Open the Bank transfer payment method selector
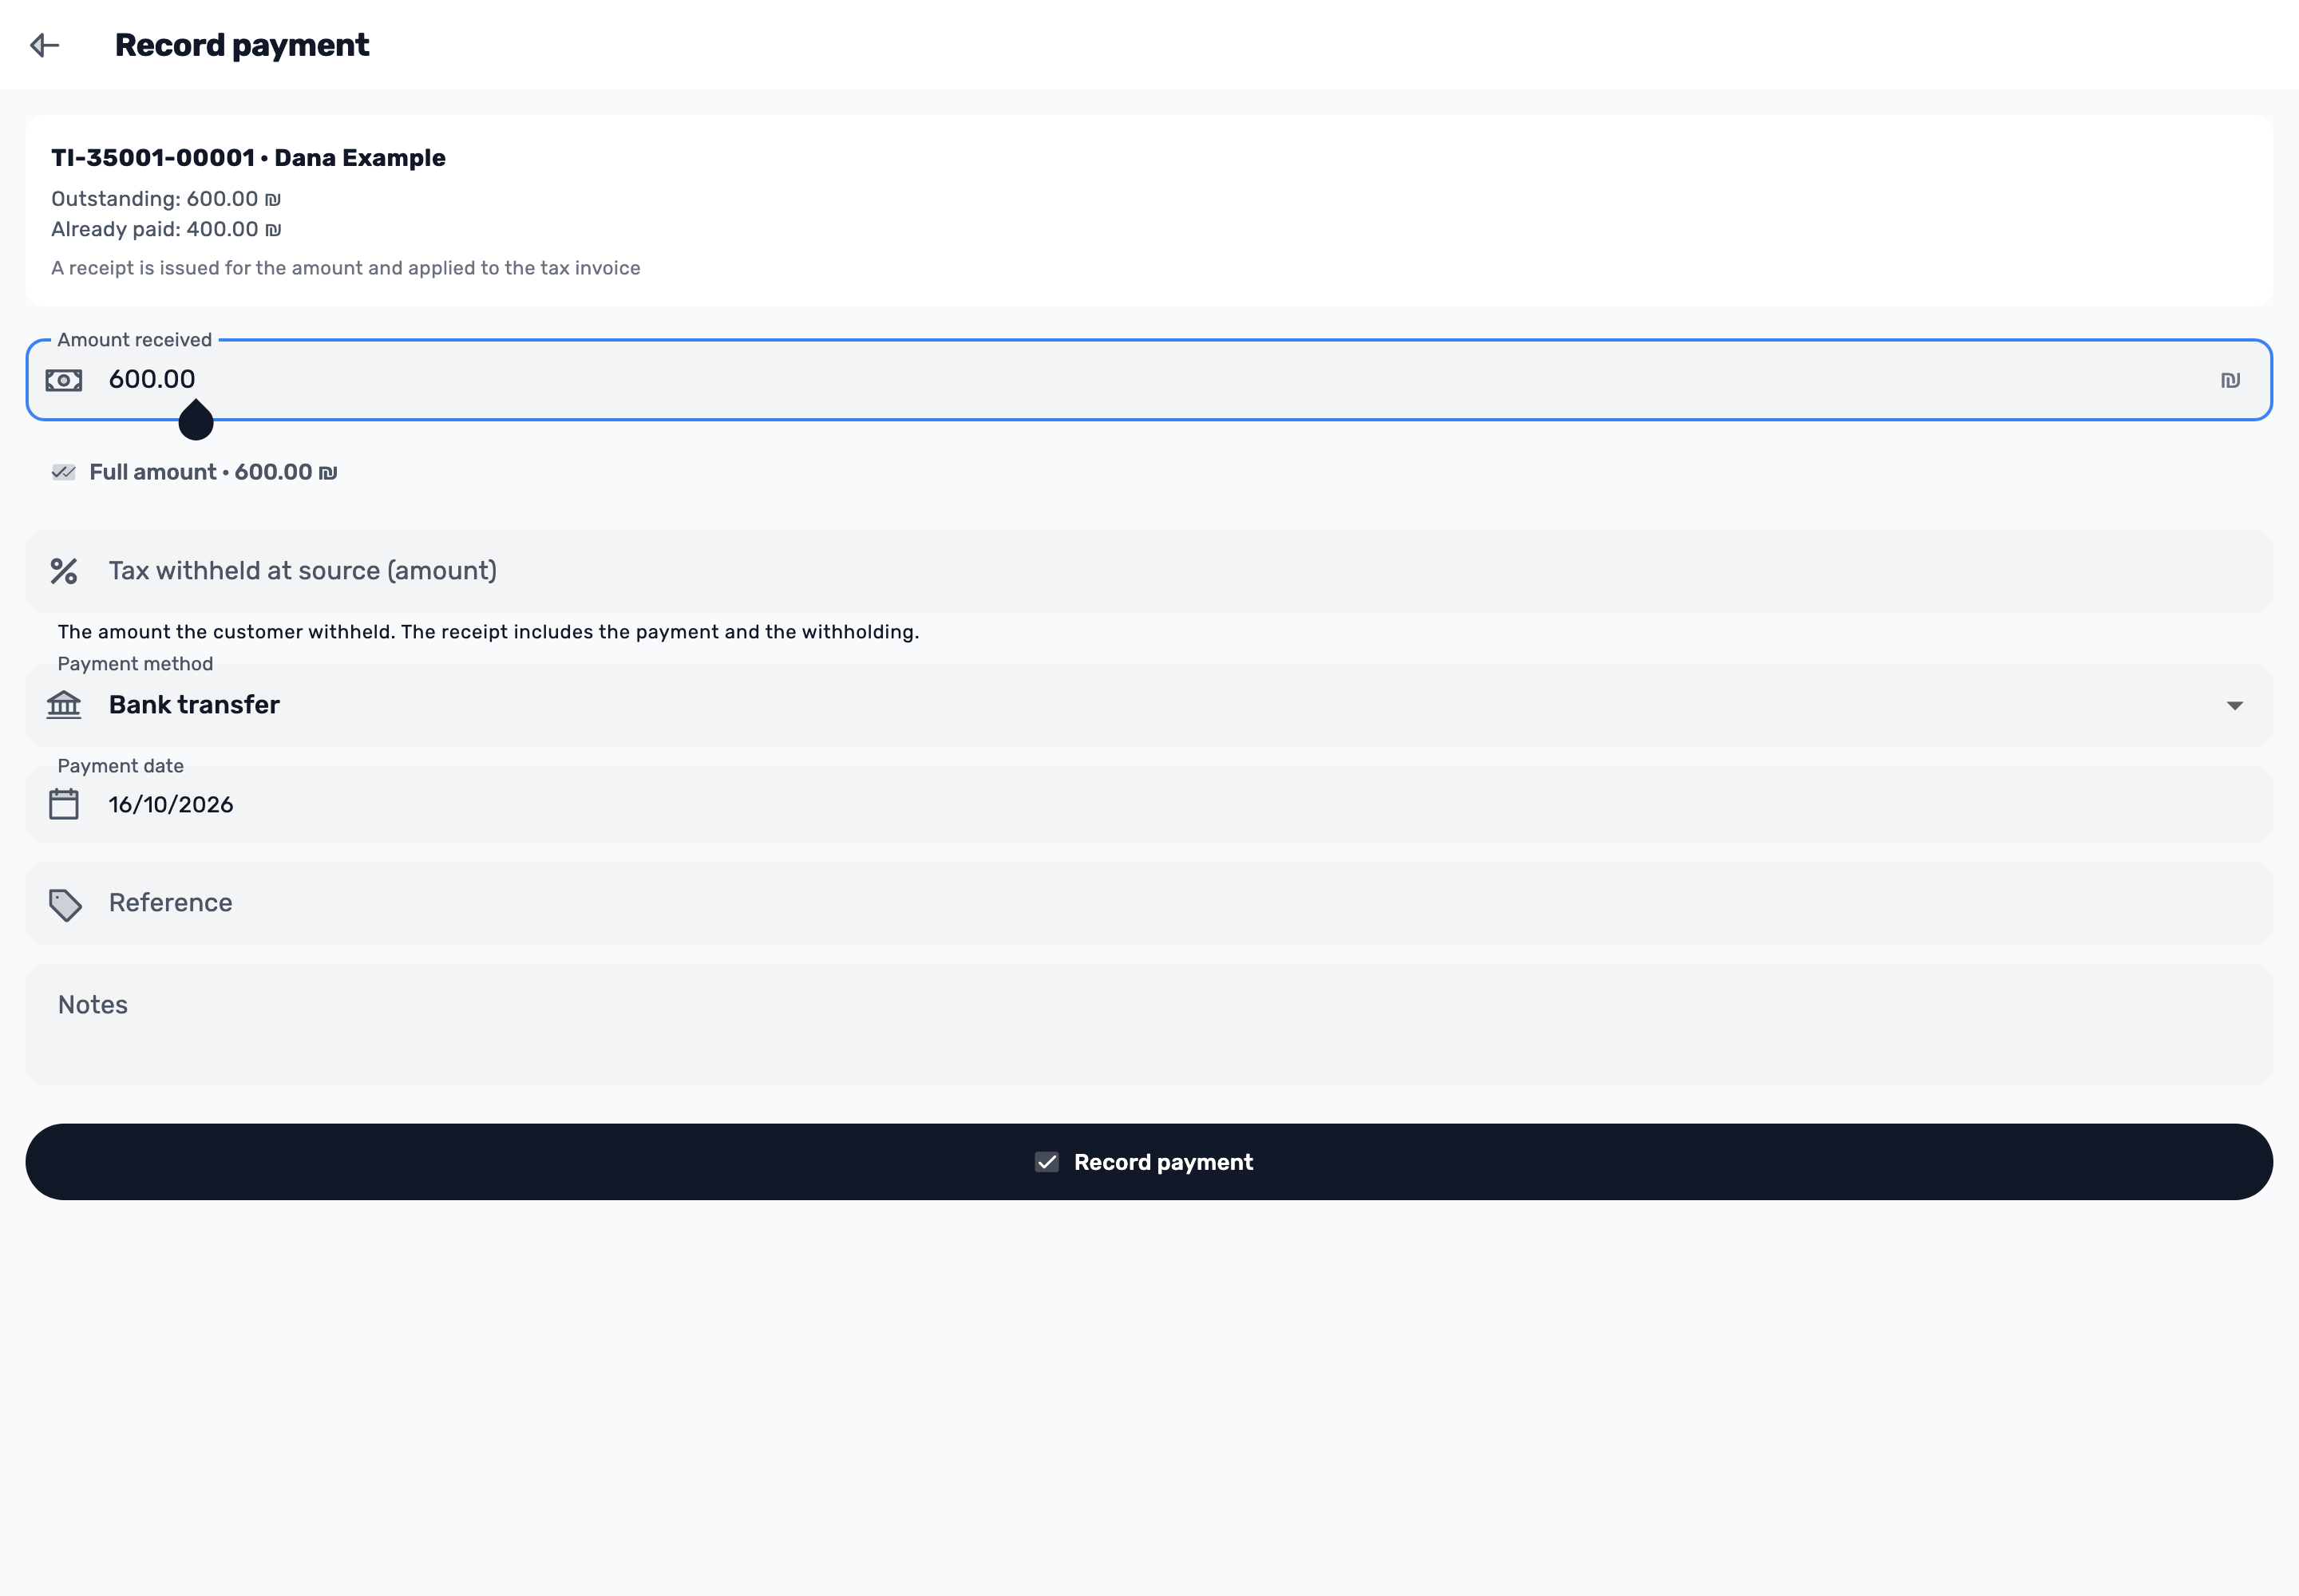The height and width of the screenshot is (1596, 2299). pyautogui.click(x=1149, y=705)
